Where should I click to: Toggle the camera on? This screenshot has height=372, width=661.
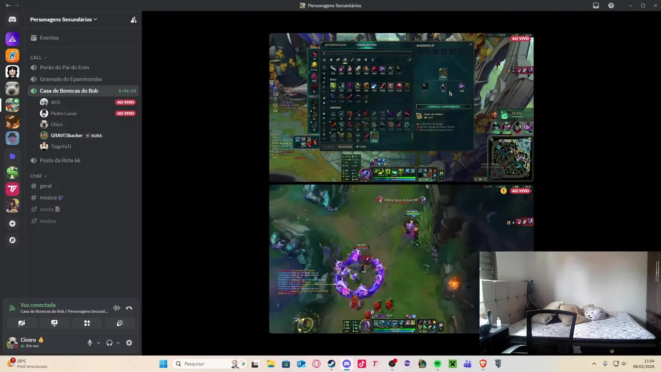click(x=22, y=323)
